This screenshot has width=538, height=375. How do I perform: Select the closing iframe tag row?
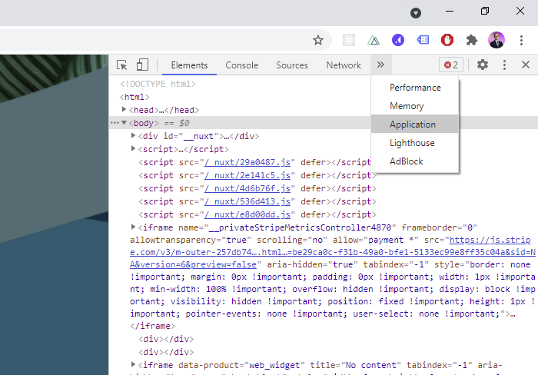(152, 326)
